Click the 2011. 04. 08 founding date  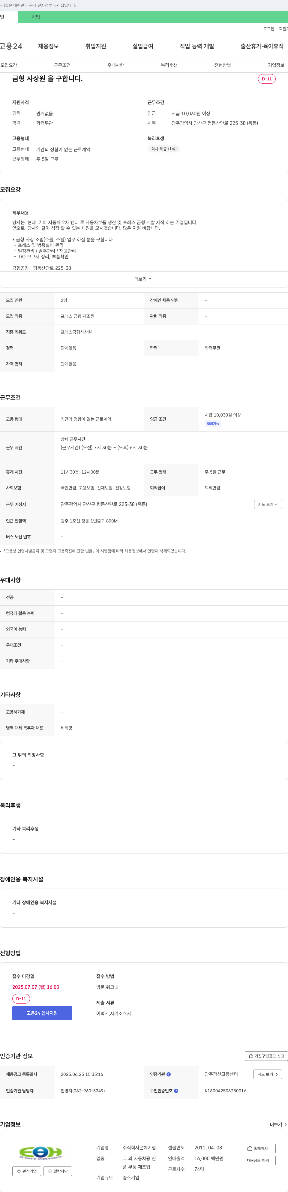click(x=208, y=1148)
